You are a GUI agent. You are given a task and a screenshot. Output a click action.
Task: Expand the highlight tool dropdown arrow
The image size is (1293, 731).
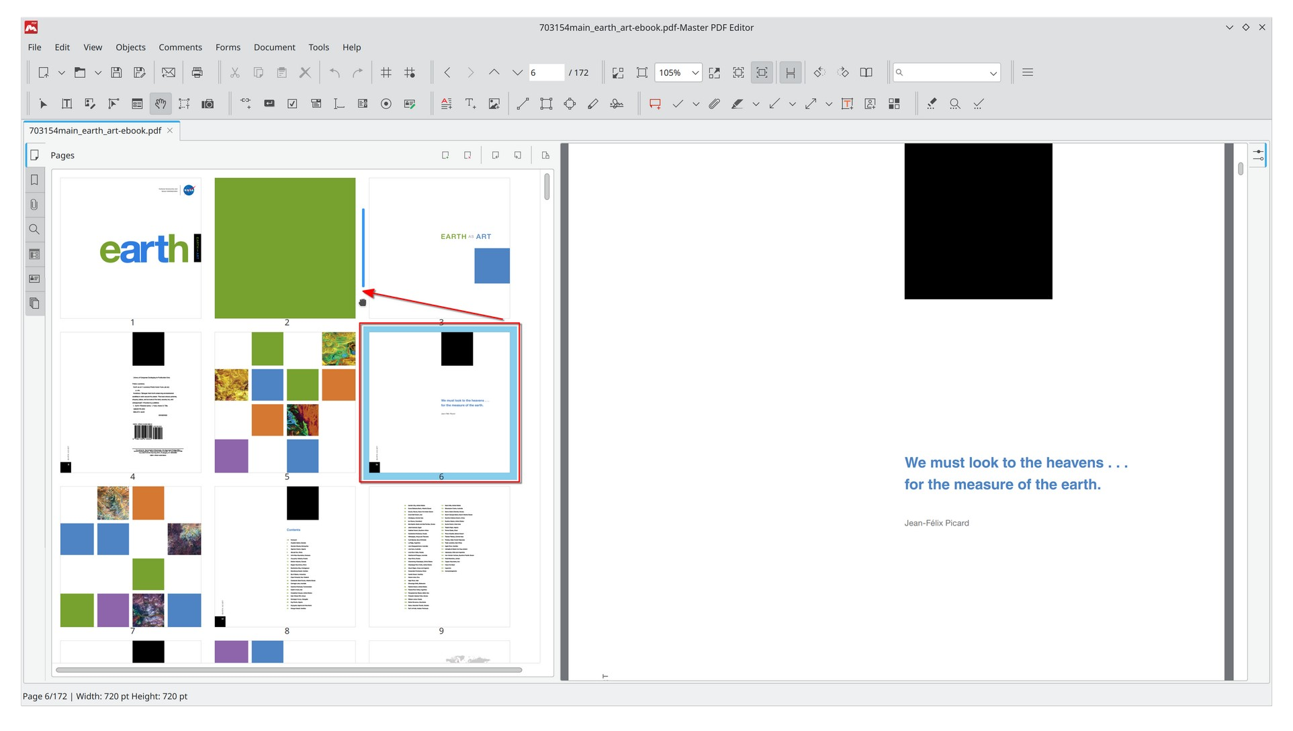(756, 104)
